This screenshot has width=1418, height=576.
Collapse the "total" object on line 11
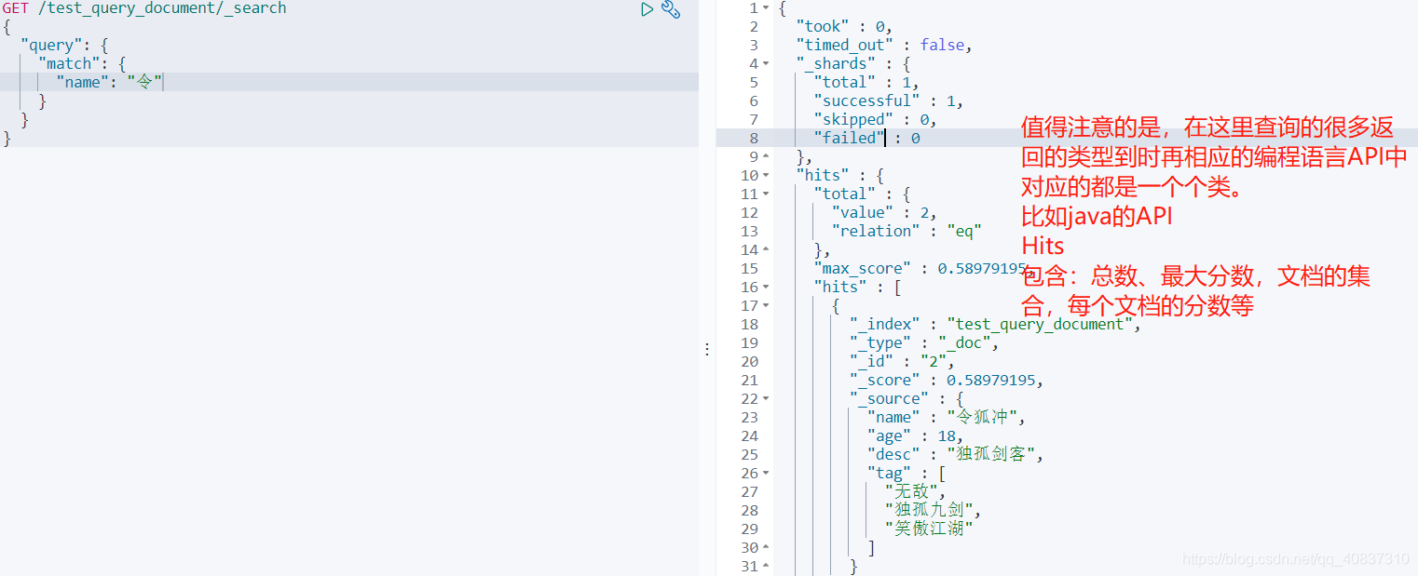coord(766,194)
